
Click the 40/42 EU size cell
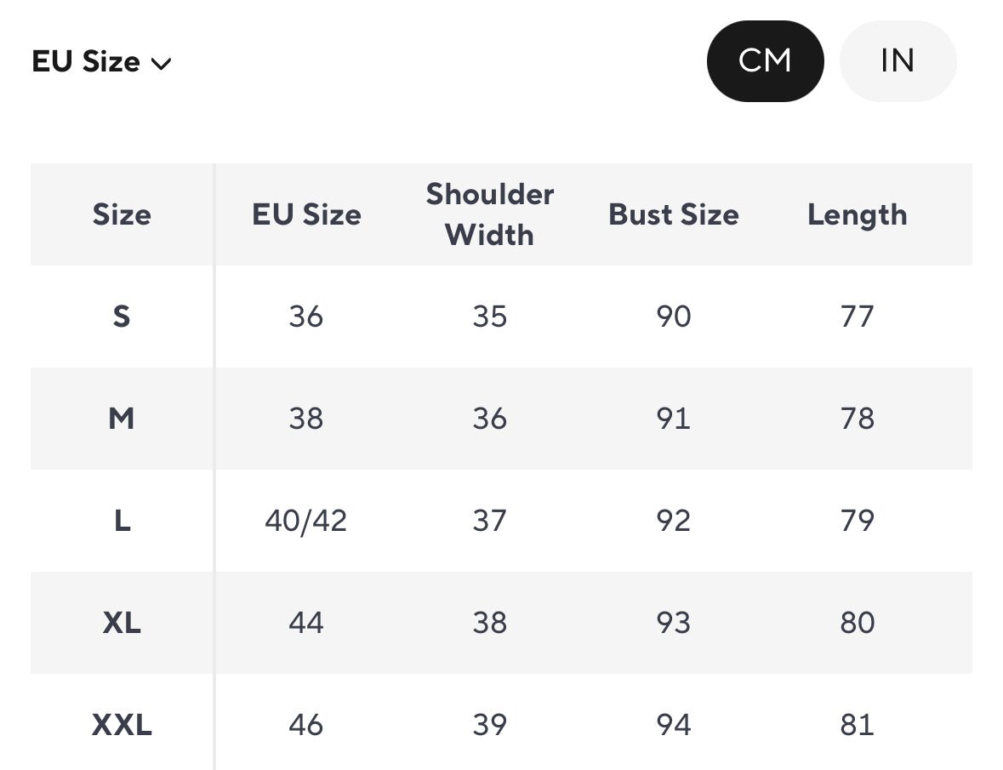click(x=306, y=521)
